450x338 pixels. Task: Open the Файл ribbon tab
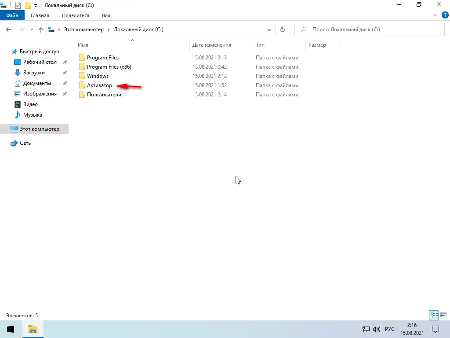click(x=12, y=15)
